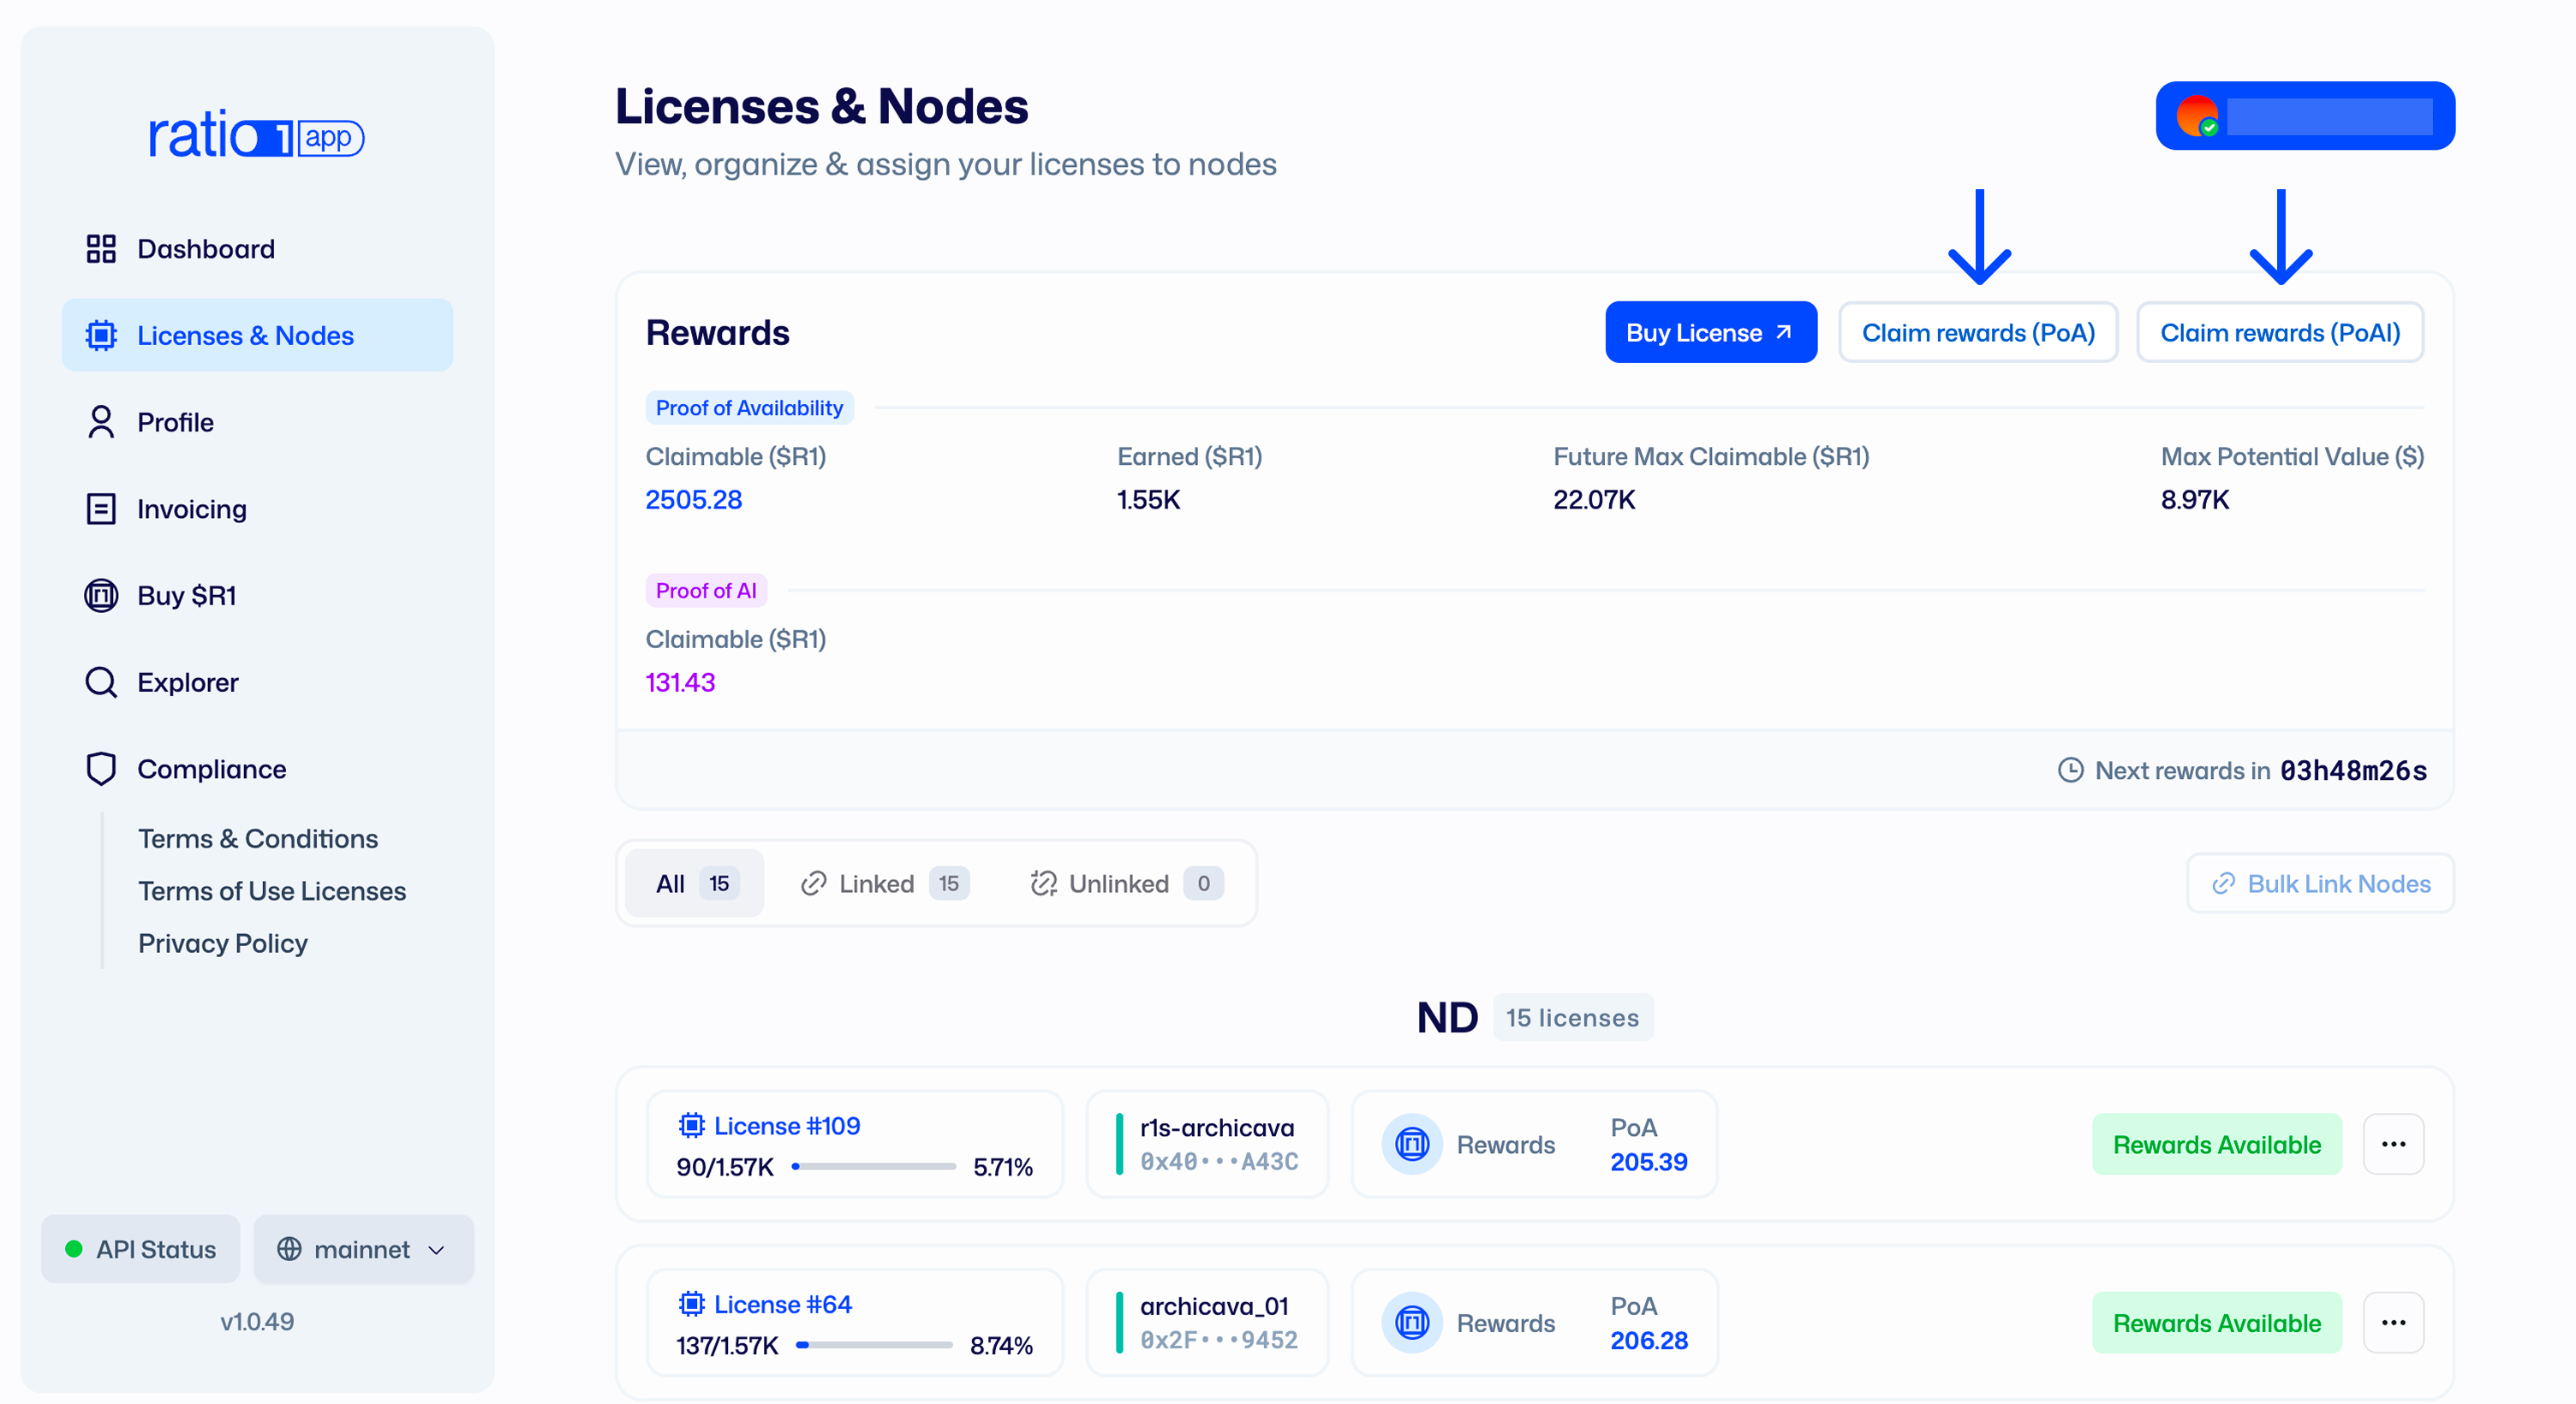
Task: Click the link icon in Linked tab
Action: tap(813, 883)
